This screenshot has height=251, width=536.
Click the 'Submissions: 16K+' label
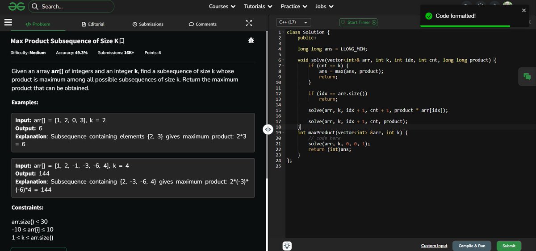click(116, 53)
